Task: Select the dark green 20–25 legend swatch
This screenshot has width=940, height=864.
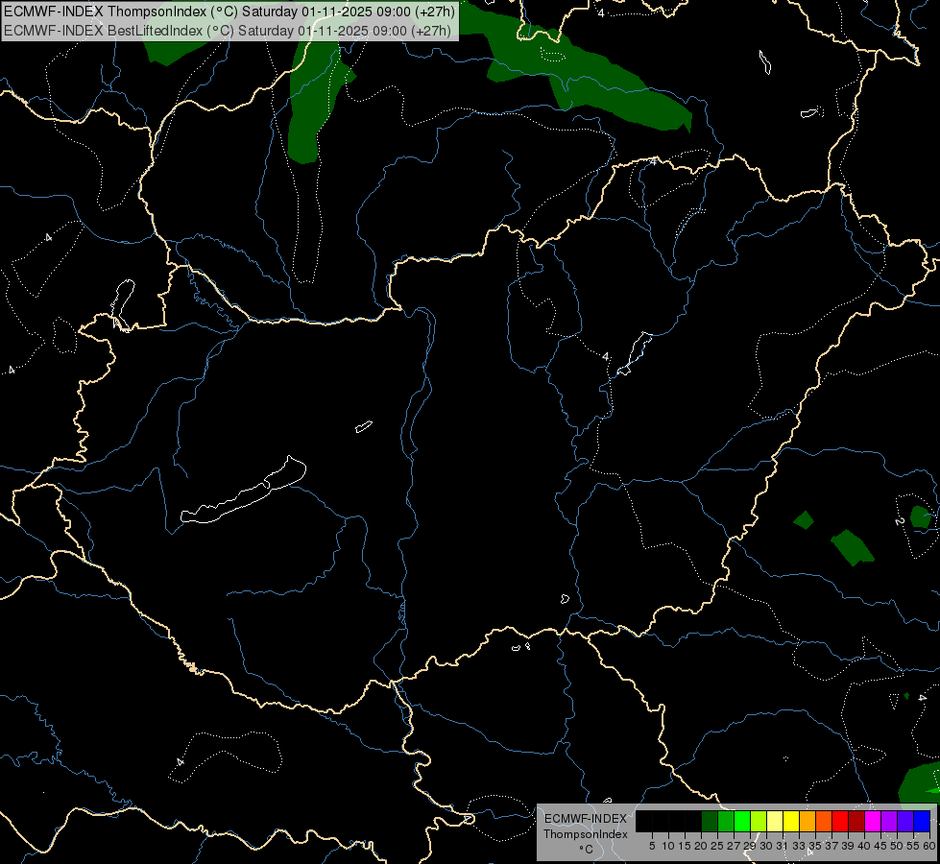Action: pyautogui.click(x=710, y=821)
